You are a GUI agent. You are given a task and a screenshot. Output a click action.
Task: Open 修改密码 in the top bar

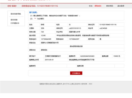click(110, 6)
